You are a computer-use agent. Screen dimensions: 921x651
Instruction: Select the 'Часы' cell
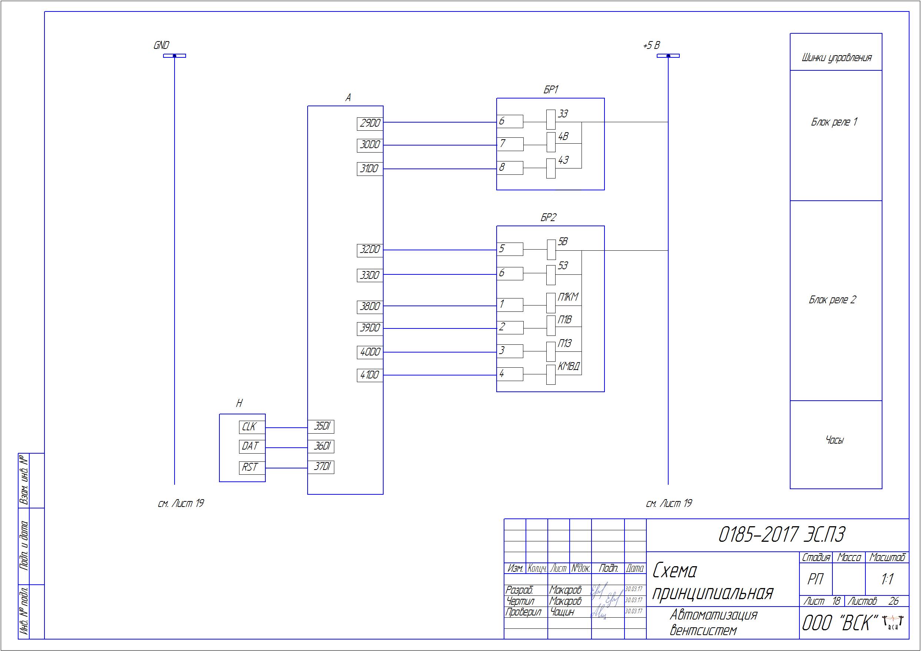tap(836, 445)
